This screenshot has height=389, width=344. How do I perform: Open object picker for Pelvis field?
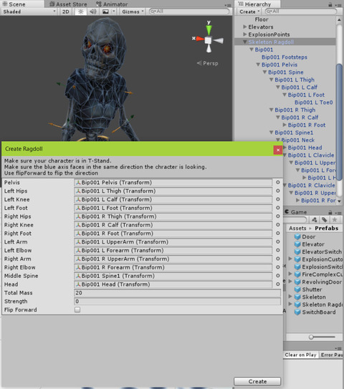(278, 183)
